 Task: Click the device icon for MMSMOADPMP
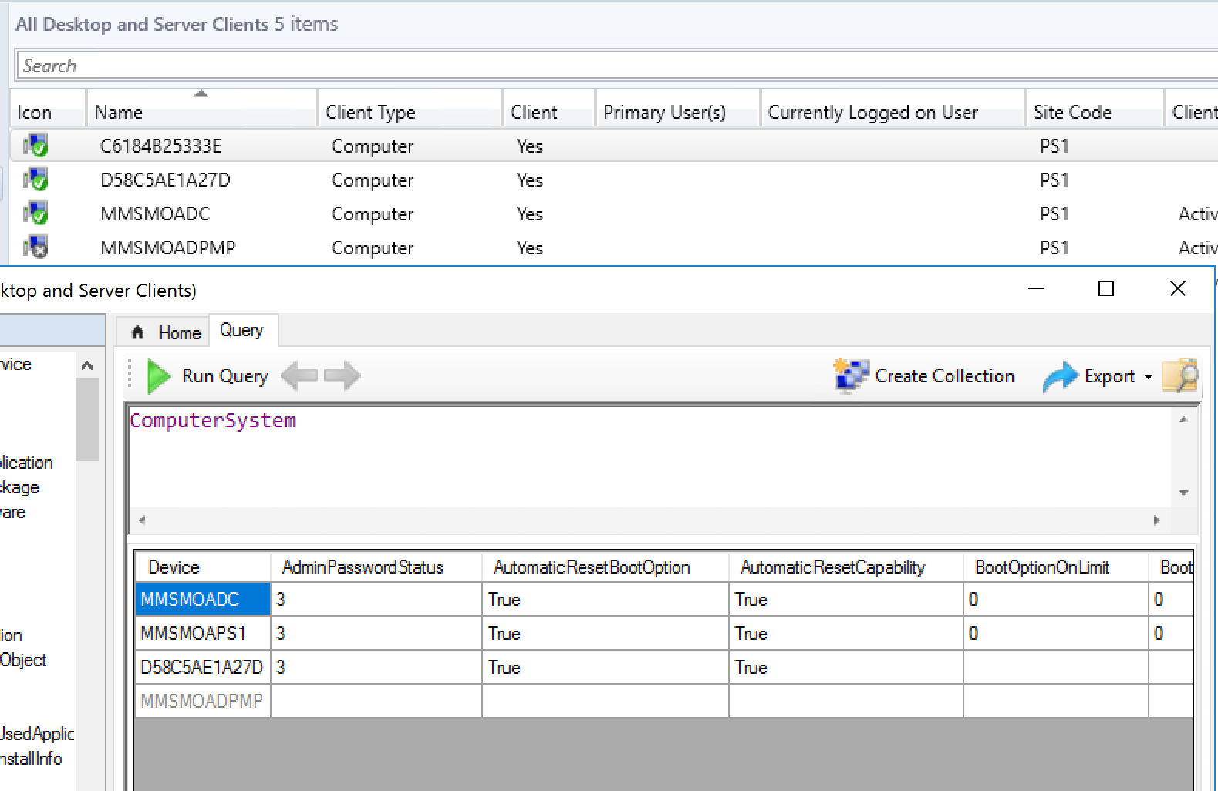[x=35, y=247]
